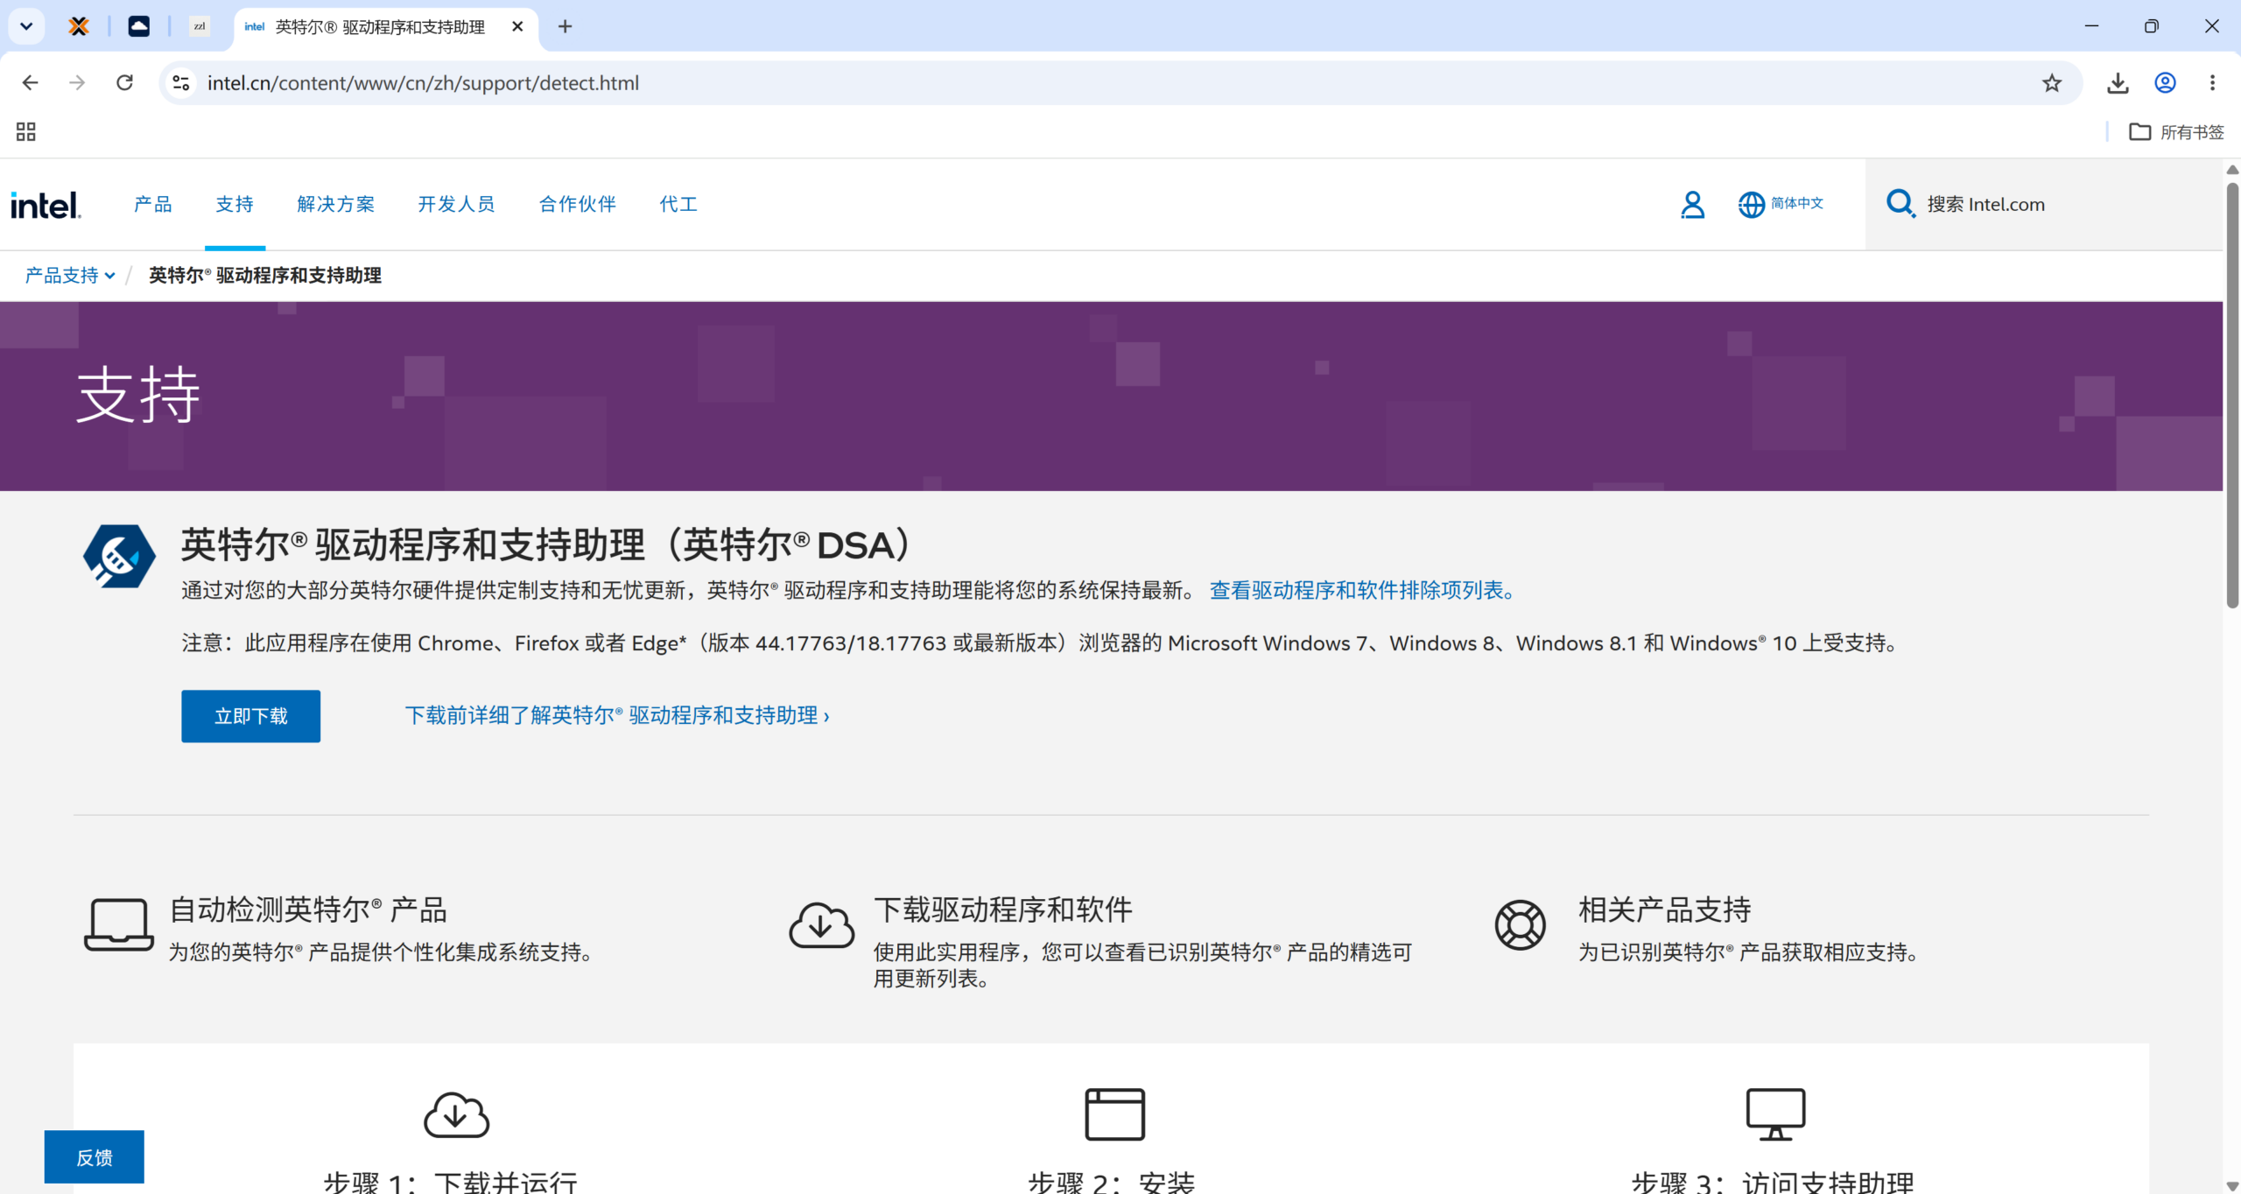Open a new browser tab
Screen dimensions: 2241x1194
pyautogui.click(x=565, y=26)
